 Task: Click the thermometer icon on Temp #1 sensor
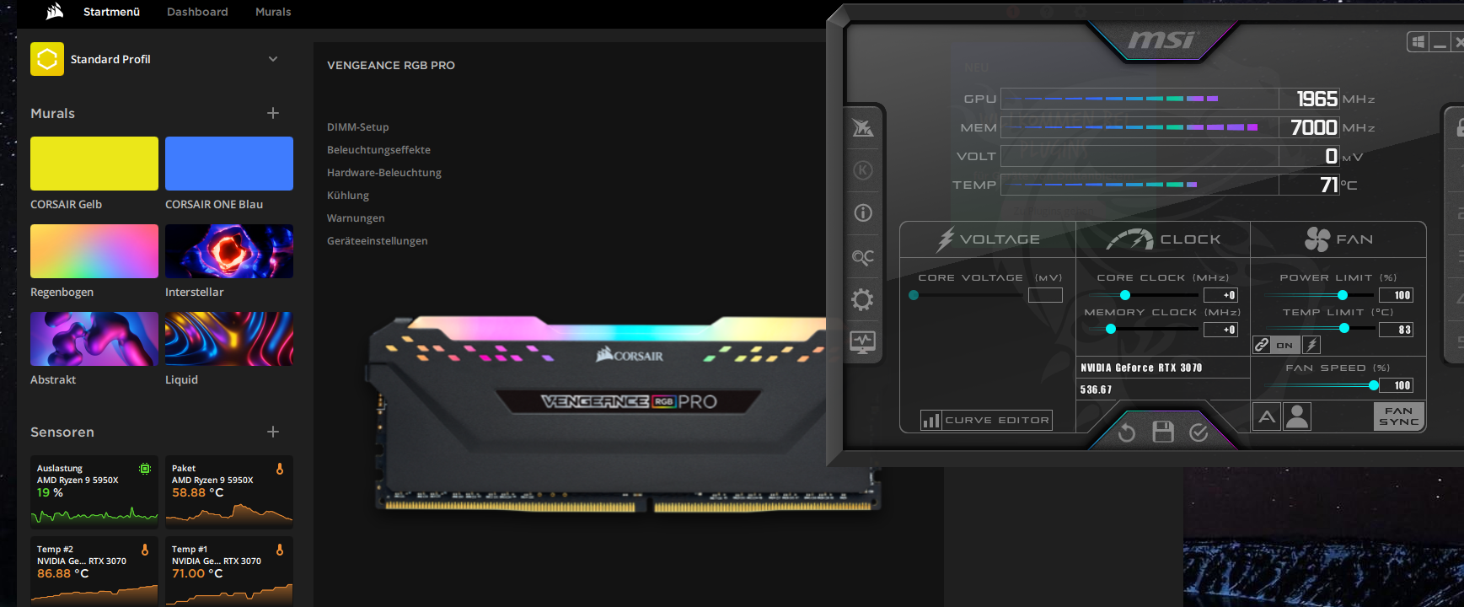tap(280, 550)
